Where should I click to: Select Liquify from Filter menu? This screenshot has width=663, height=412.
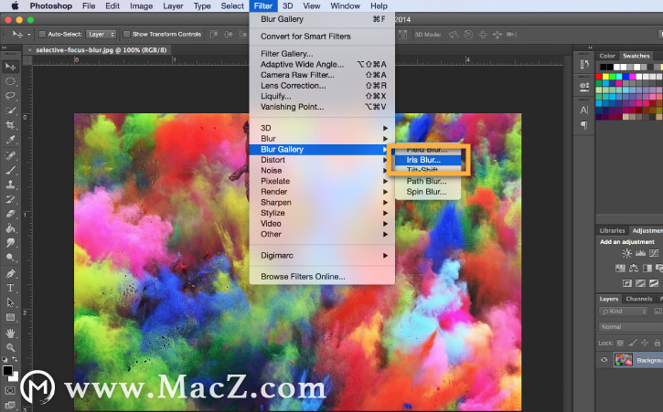click(x=322, y=96)
